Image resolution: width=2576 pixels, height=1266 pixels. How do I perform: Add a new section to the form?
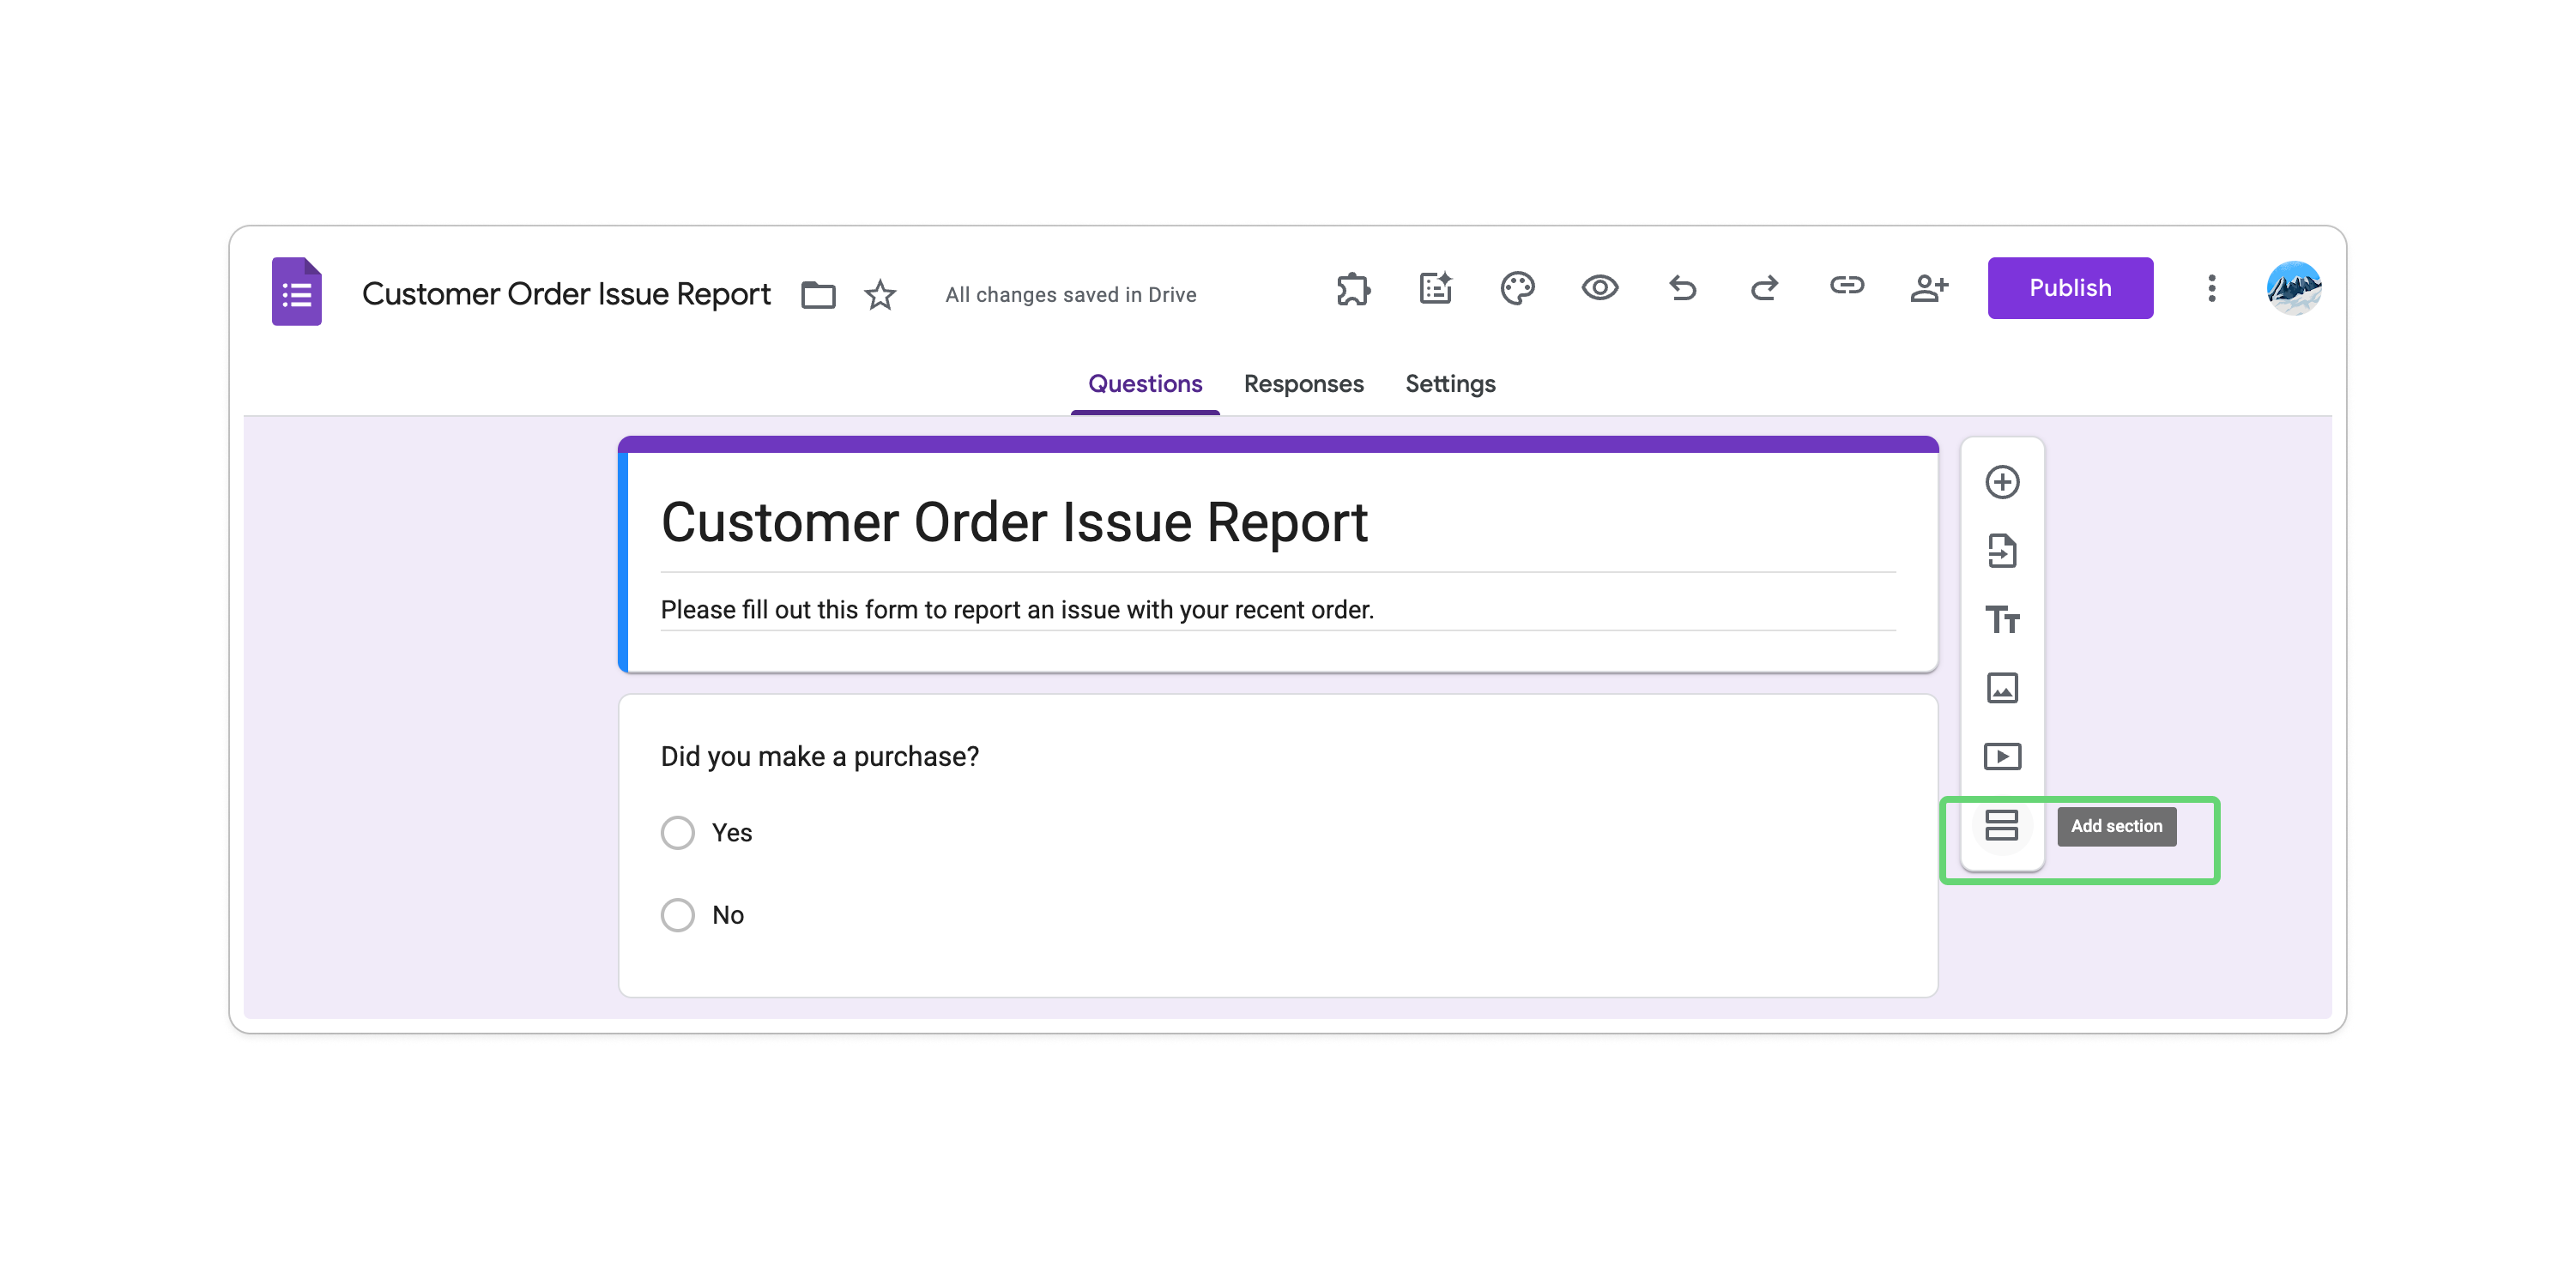click(x=2003, y=826)
